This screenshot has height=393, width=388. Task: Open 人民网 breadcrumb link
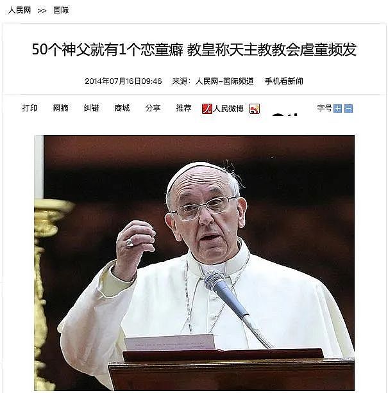coord(19,10)
